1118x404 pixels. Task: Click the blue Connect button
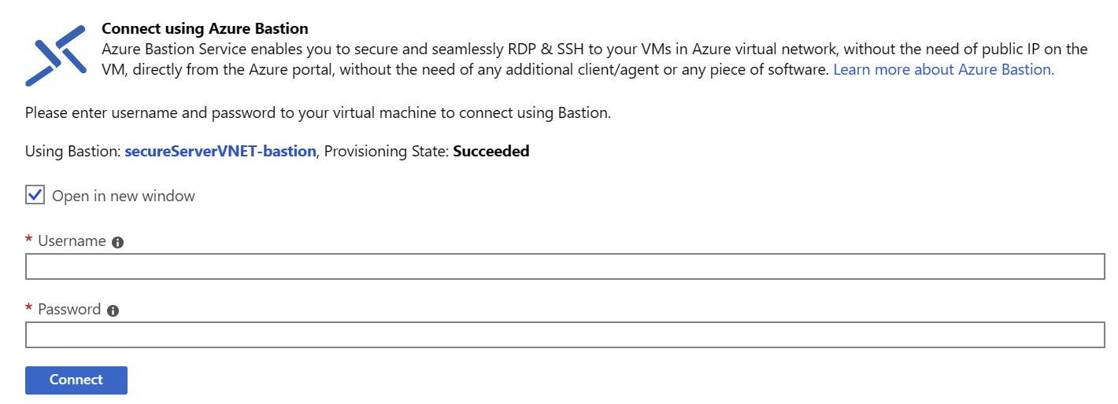76,380
